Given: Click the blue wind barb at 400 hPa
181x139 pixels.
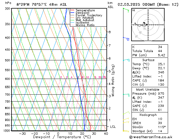Looking at the screenshot, I should pyautogui.click(x=126, y=38).
